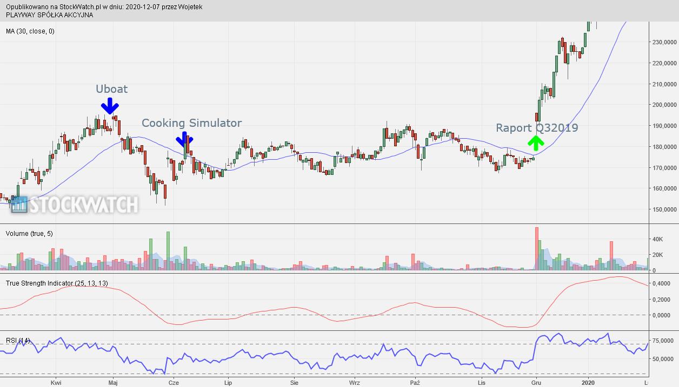
Task: Click the Maj month label on time axis
Action: point(113,382)
